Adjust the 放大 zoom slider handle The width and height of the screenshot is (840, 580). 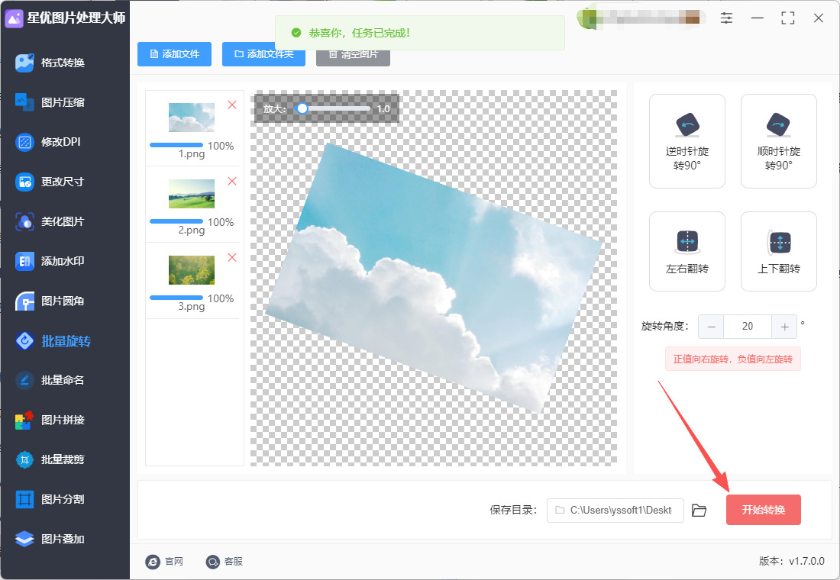(x=302, y=108)
